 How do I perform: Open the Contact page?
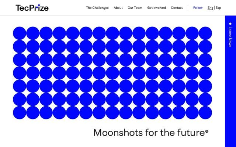[x=177, y=8]
